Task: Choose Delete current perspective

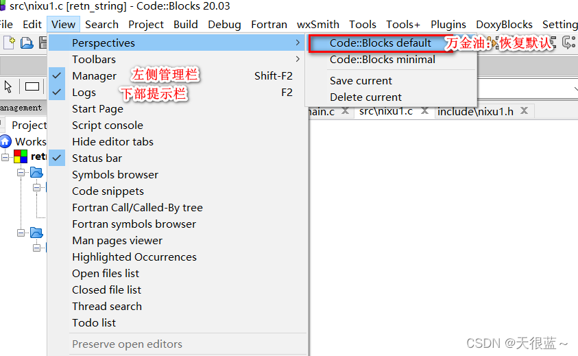Action: click(392, 97)
